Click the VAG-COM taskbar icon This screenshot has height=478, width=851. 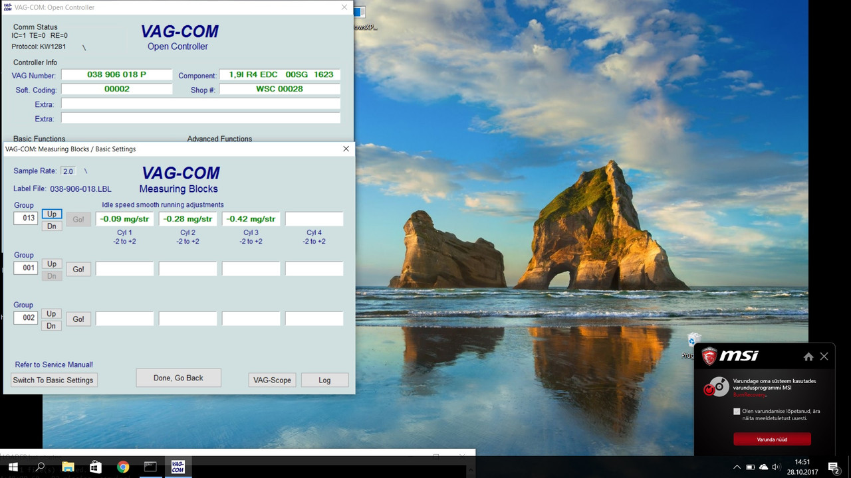(x=178, y=467)
